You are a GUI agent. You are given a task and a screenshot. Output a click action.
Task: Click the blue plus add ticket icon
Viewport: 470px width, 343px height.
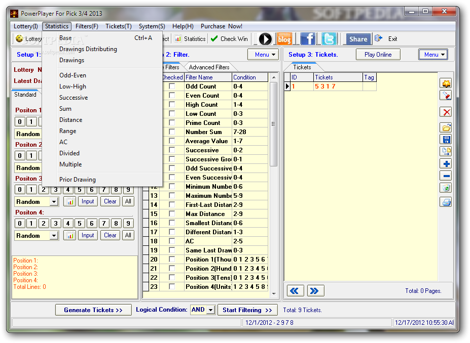coord(446,163)
